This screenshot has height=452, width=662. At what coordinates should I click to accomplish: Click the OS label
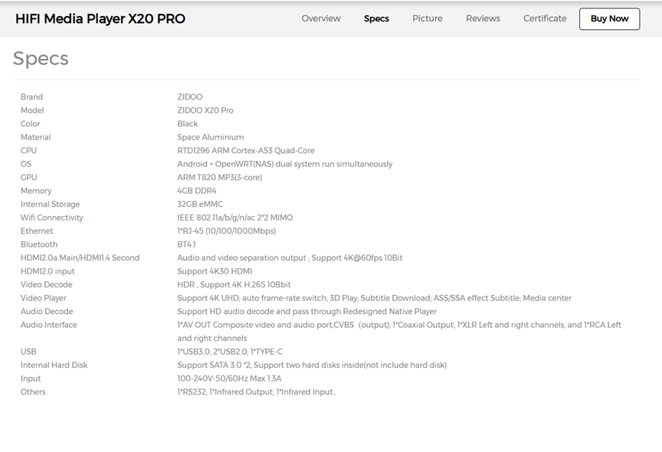point(26,164)
